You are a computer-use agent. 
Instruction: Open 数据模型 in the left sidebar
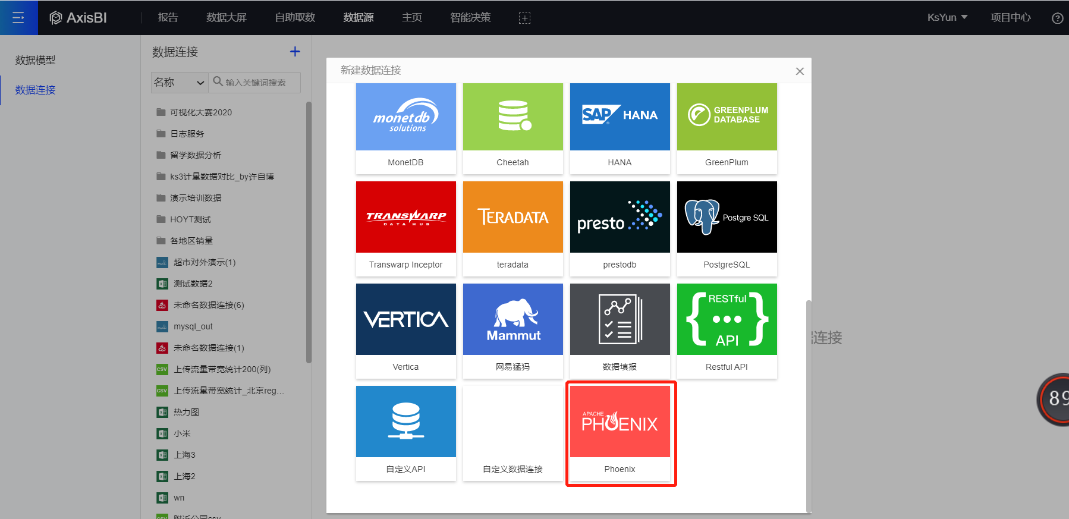pyautogui.click(x=35, y=60)
